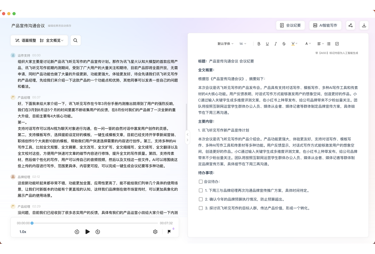Toggle strikethrough formatting
The image size is (375, 254).
click(284, 44)
